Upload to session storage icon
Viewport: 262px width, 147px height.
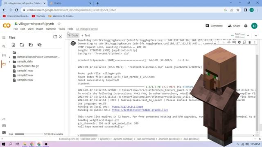click(x=14, y=45)
